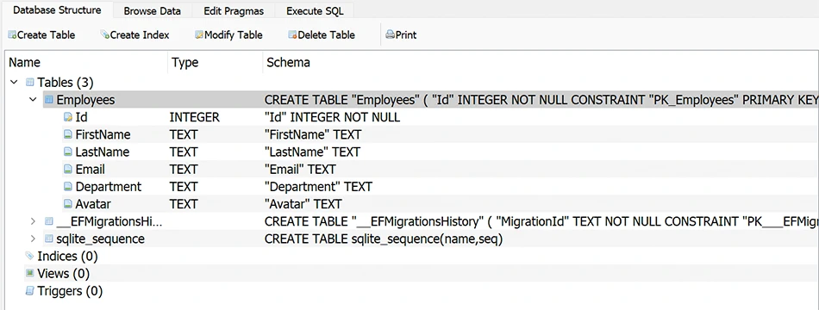Click the "Department" TEXT schema cell

click(318, 186)
